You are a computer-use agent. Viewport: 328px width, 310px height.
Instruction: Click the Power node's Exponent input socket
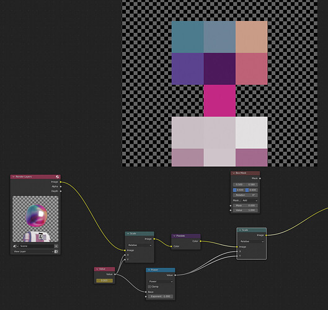click(x=146, y=296)
